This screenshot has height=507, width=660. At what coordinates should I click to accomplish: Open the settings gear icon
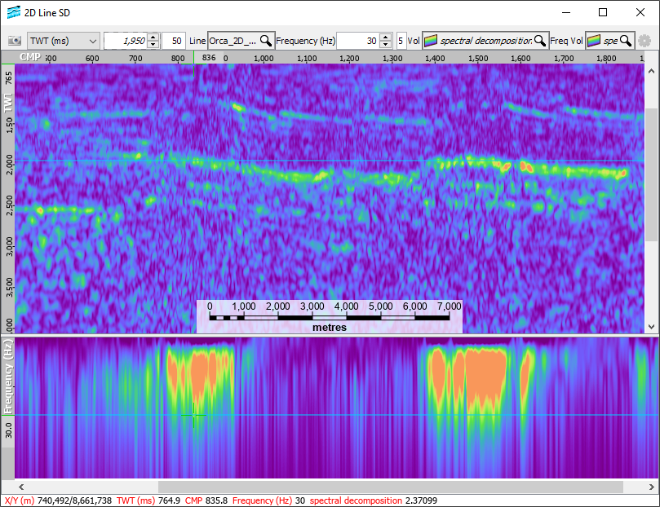pyautogui.click(x=644, y=41)
